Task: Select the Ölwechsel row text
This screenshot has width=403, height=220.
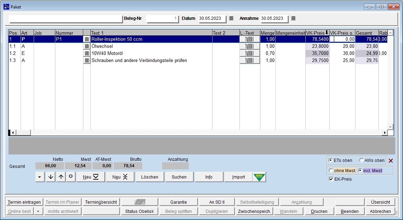Action: (x=102, y=46)
